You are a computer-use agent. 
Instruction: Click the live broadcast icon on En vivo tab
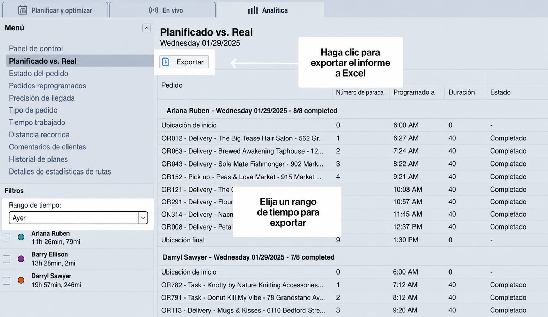pyautogui.click(x=153, y=10)
